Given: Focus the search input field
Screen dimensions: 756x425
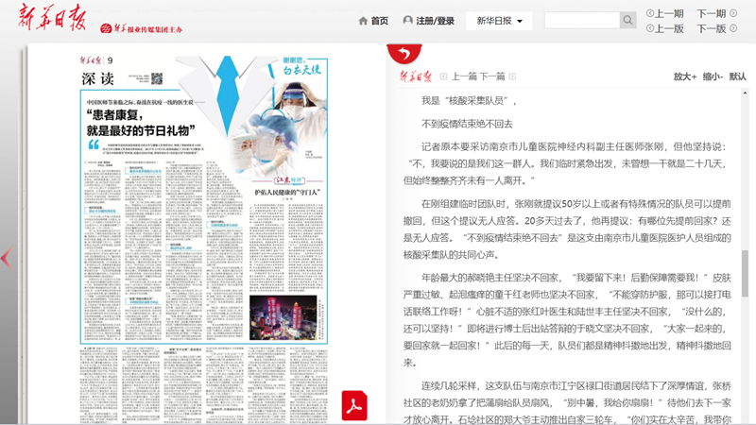Looking at the screenshot, I should pos(581,20).
